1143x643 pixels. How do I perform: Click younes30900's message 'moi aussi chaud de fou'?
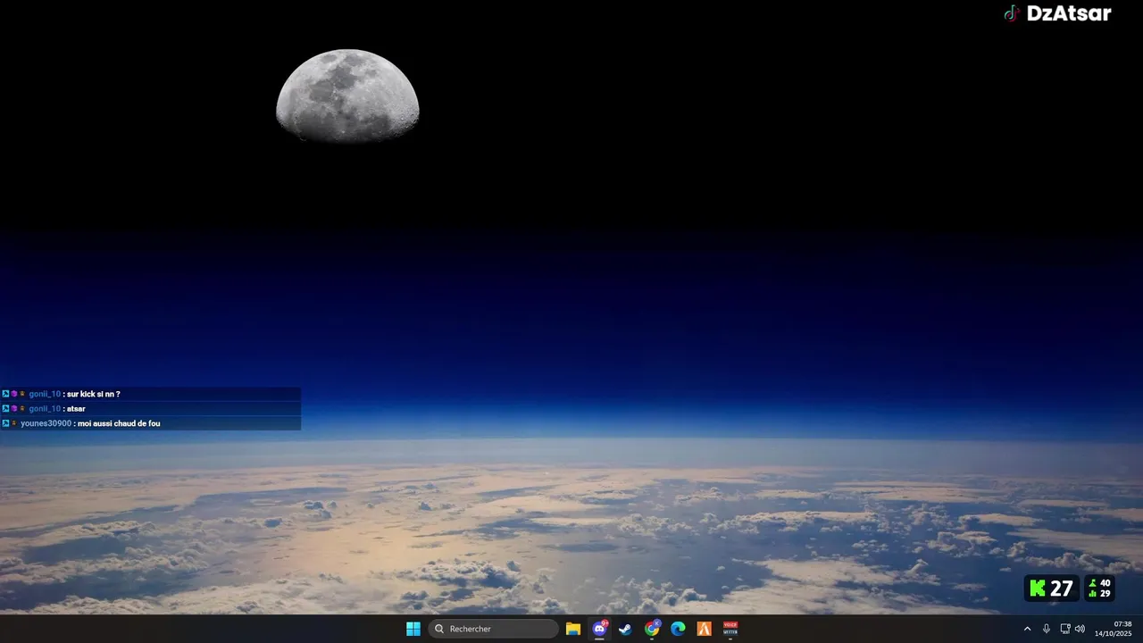(119, 423)
